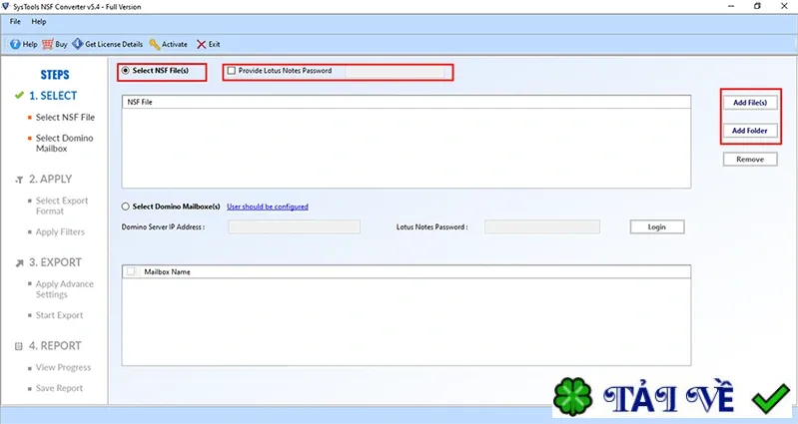This screenshot has height=424, width=798.
Task: Click the SysTools app icon in the title bar
Action: (6, 6)
